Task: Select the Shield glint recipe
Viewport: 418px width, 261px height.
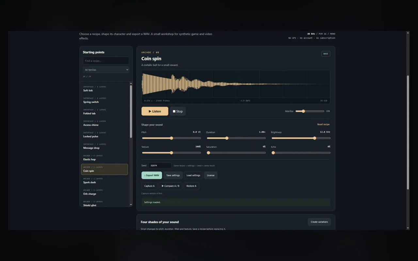Action: pos(104,203)
